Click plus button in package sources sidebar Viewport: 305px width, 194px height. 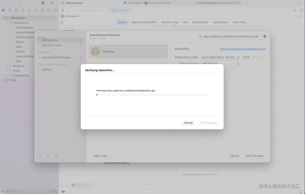pos(40,156)
